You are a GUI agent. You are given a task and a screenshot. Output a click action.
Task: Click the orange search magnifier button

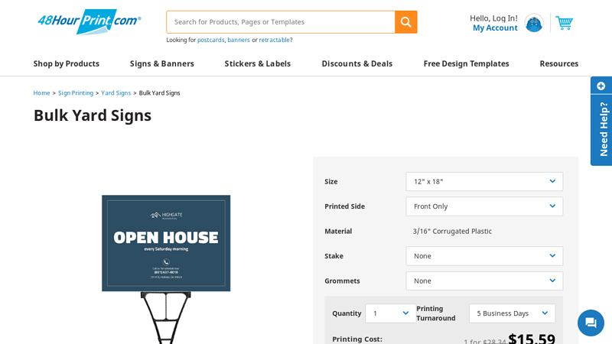(405, 22)
